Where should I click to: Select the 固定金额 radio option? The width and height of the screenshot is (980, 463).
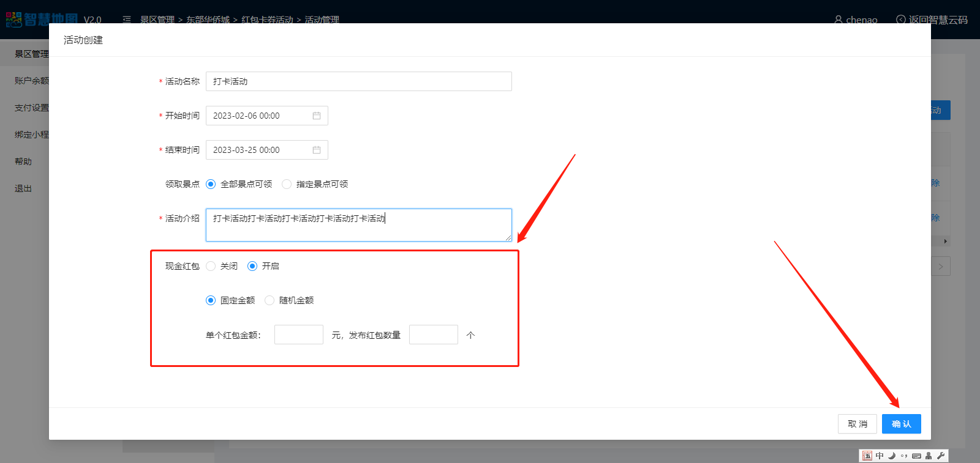coord(211,300)
